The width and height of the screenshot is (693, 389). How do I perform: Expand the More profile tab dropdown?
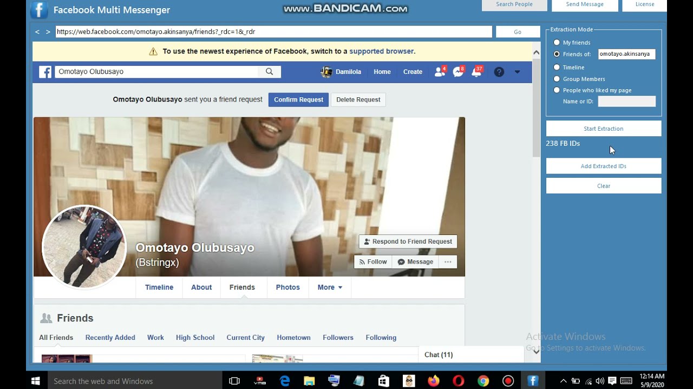330,287
